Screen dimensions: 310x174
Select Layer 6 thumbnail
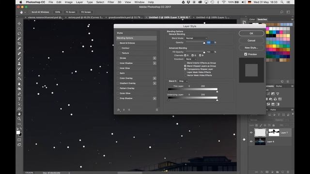[260, 142]
